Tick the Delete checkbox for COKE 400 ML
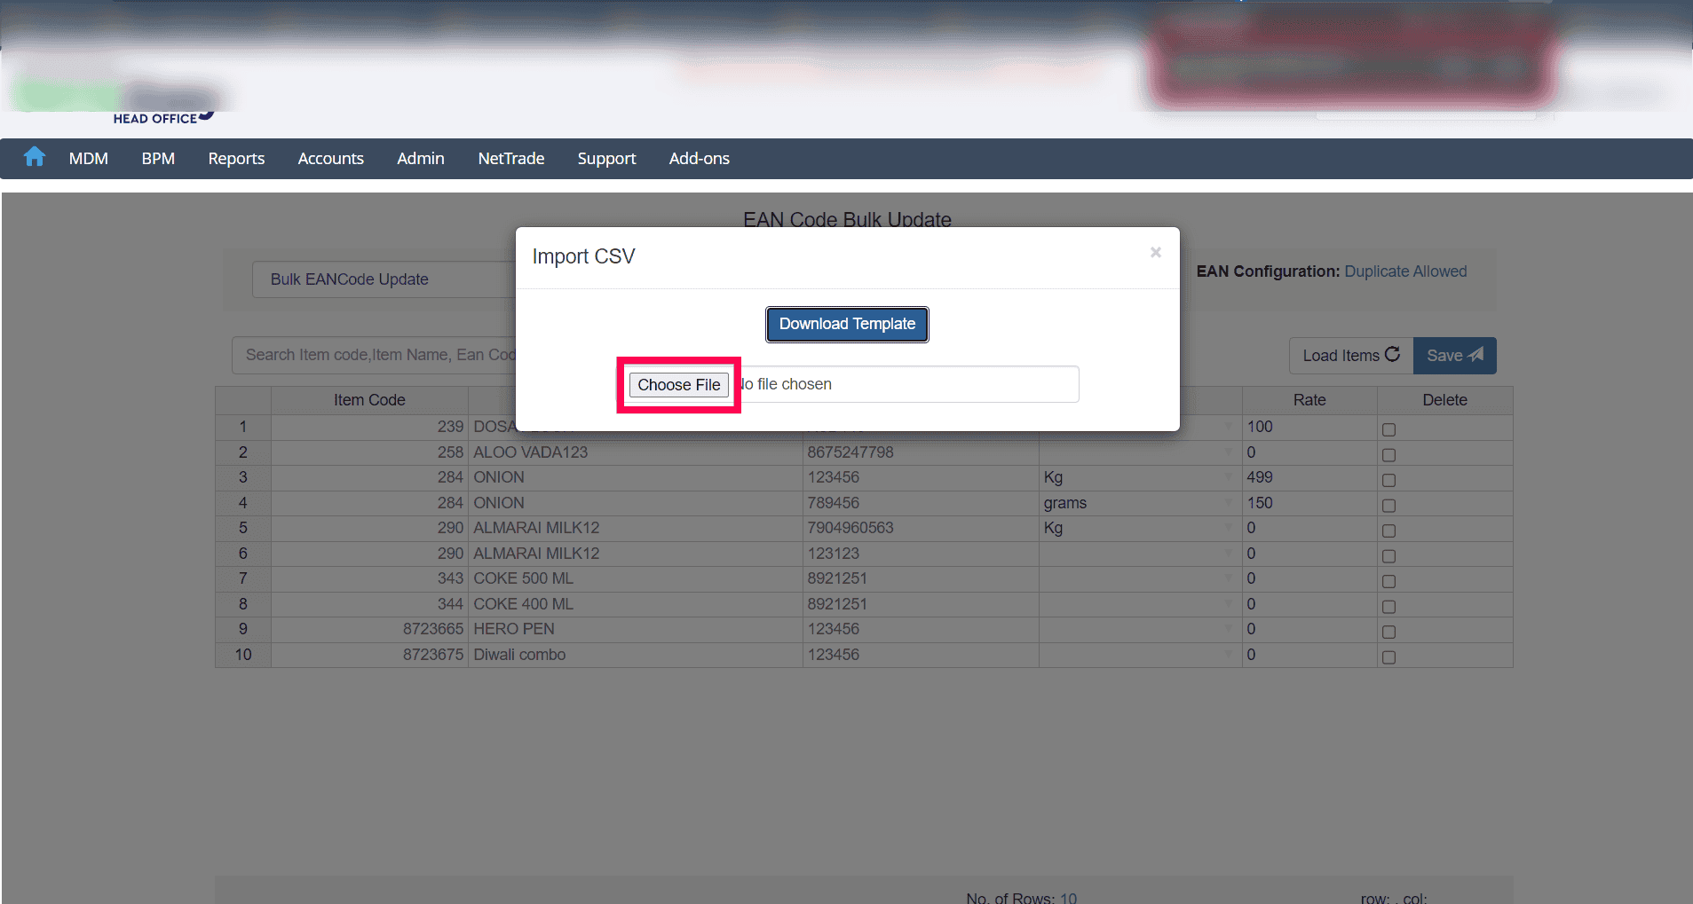The image size is (1693, 904). click(x=1388, y=607)
